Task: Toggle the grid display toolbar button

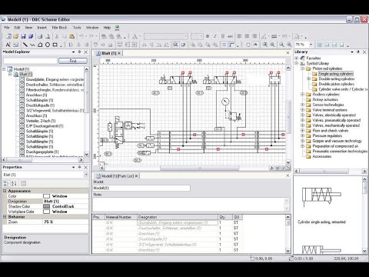Action: [x=224, y=45]
